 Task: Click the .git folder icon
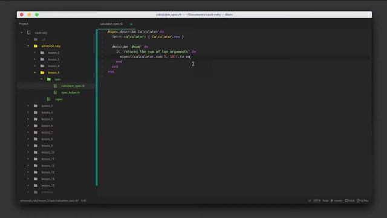(x=36, y=39)
